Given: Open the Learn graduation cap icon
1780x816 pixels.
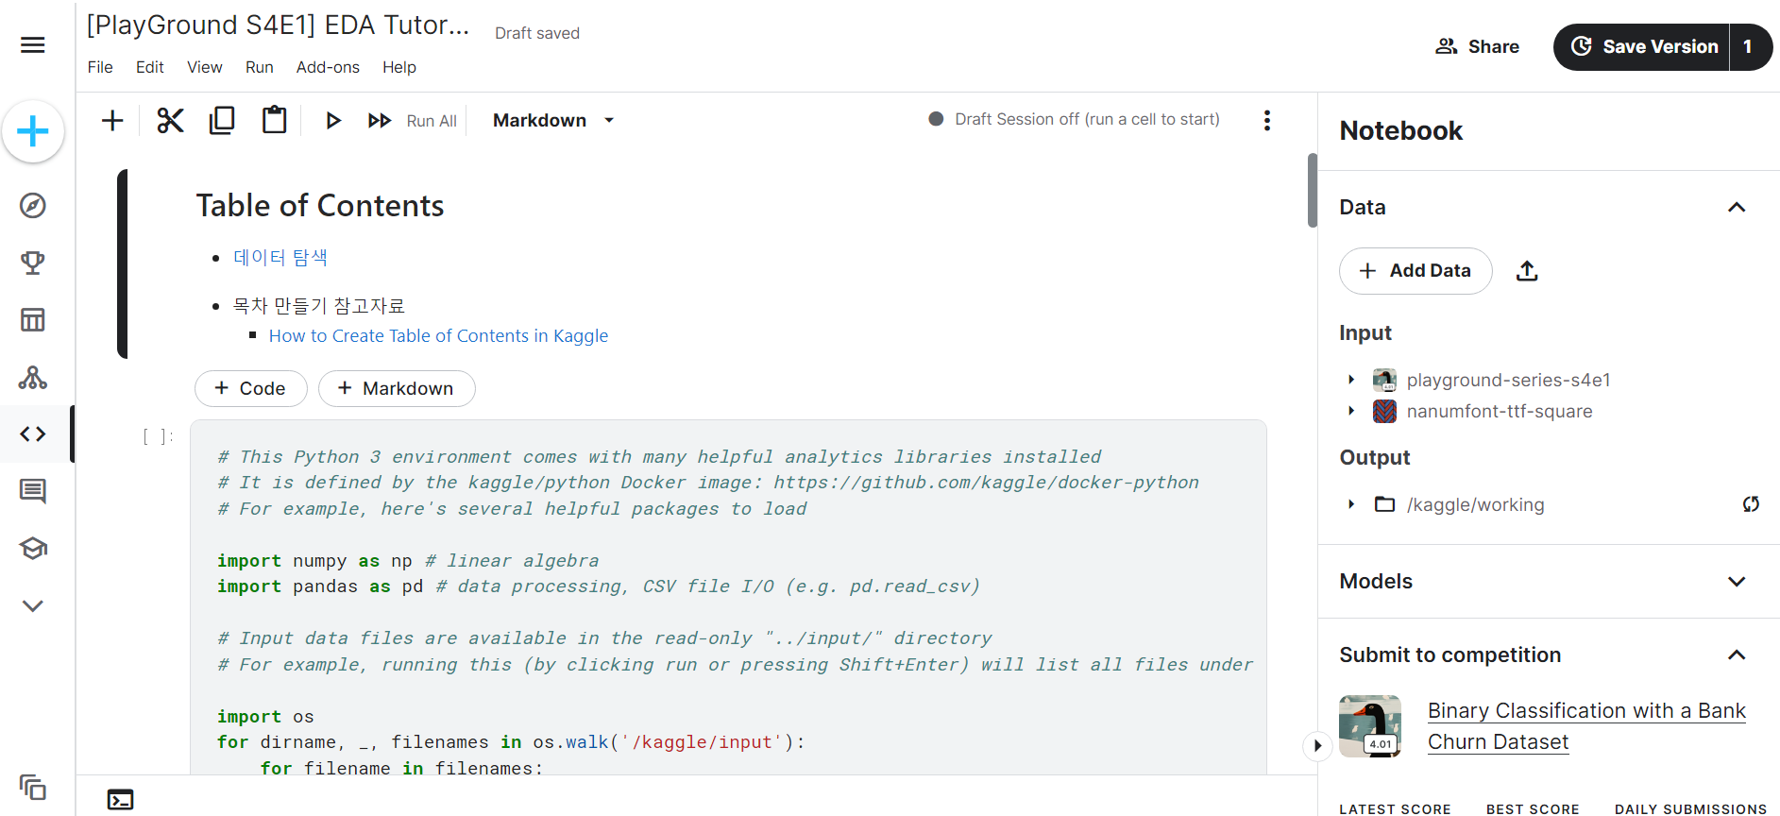Looking at the screenshot, I should coord(33,549).
